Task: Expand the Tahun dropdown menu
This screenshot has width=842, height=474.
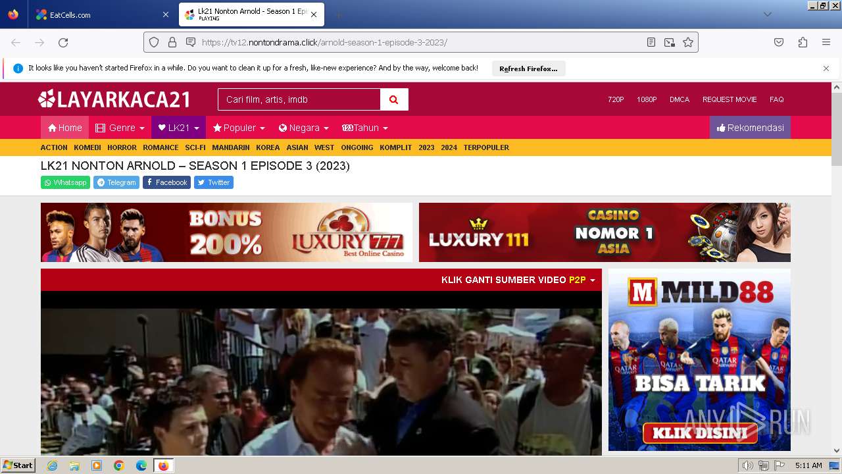Action: [365, 128]
